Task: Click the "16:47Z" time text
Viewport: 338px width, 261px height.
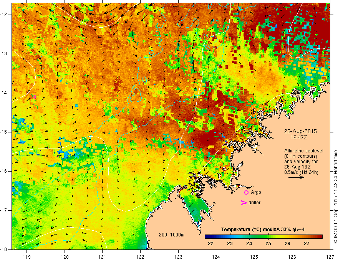Action: coord(298,137)
